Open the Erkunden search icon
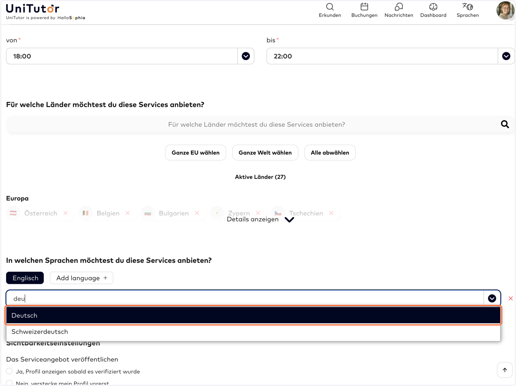This screenshot has width=516, height=386. click(x=330, y=7)
